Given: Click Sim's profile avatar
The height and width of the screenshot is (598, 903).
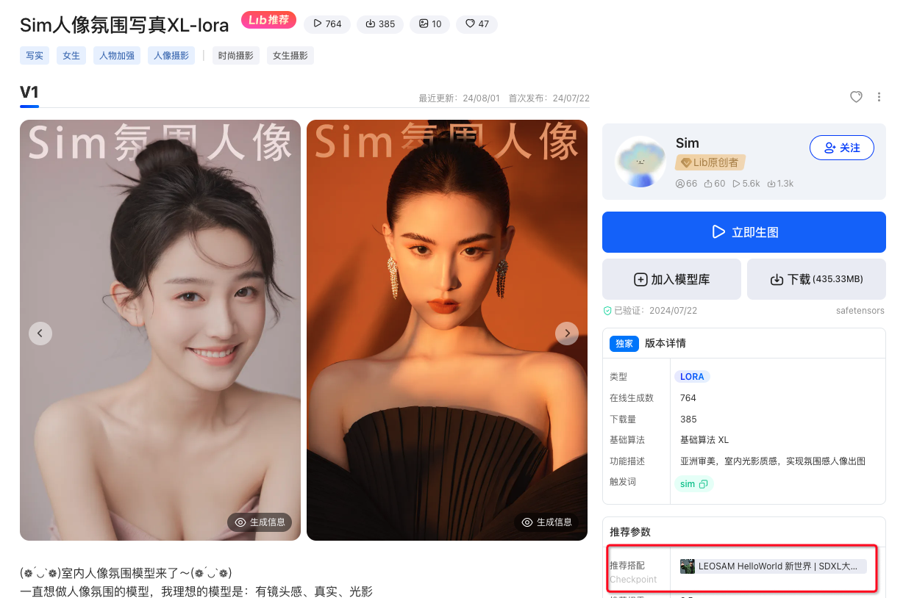Looking at the screenshot, I should (x=640, y=162).
